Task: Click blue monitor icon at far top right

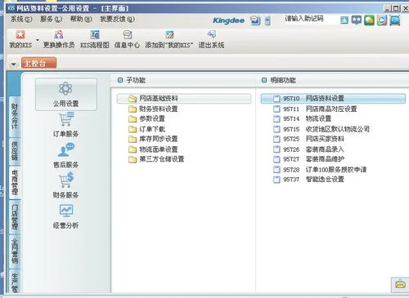Action: pyautogui.click(x=394, y=20)
